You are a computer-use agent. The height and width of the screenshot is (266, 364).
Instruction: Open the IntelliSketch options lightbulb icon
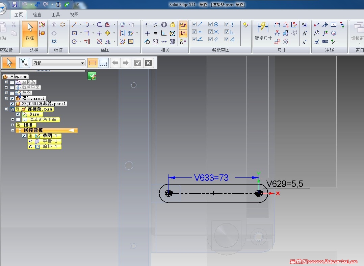245,25
